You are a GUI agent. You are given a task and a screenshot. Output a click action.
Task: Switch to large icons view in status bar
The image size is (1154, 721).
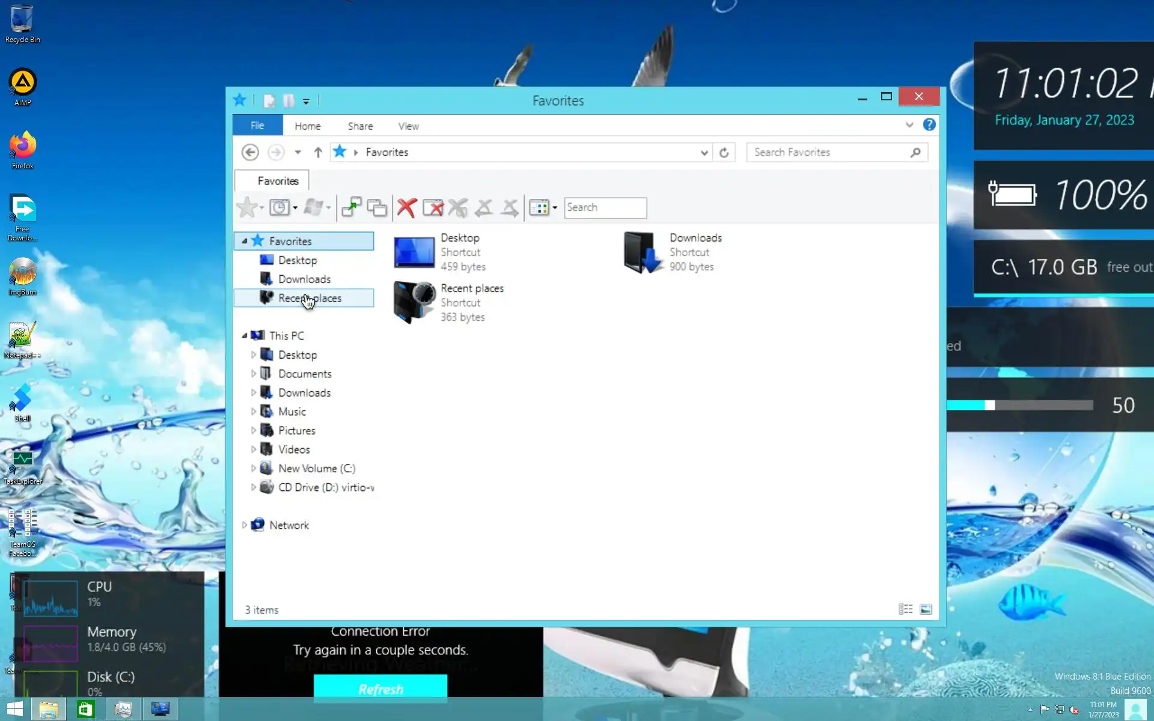click(x=926, y=609)
